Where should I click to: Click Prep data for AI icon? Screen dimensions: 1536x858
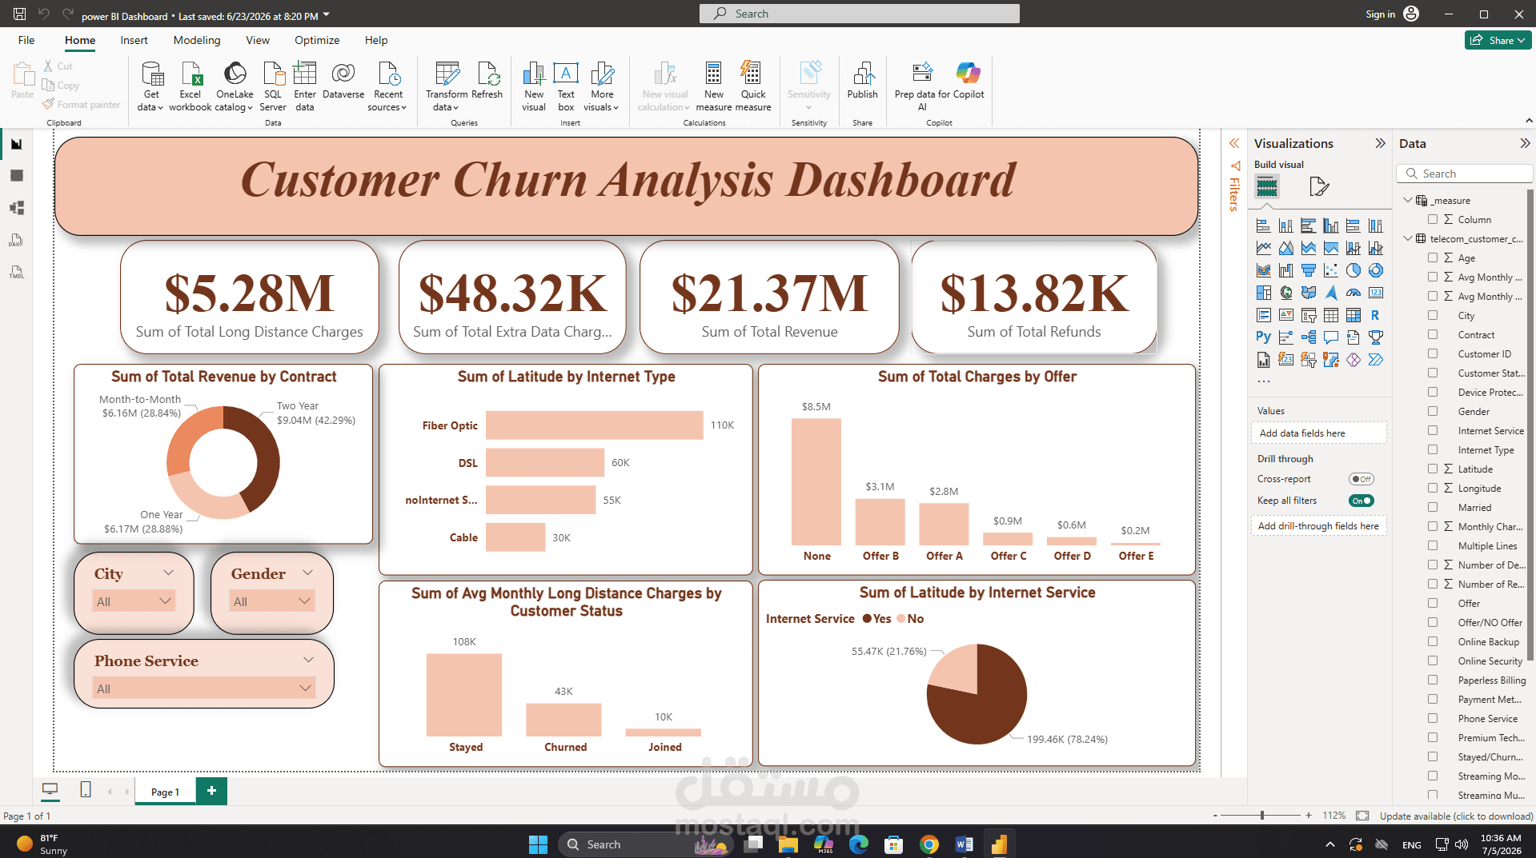click(x=922, y=86)
